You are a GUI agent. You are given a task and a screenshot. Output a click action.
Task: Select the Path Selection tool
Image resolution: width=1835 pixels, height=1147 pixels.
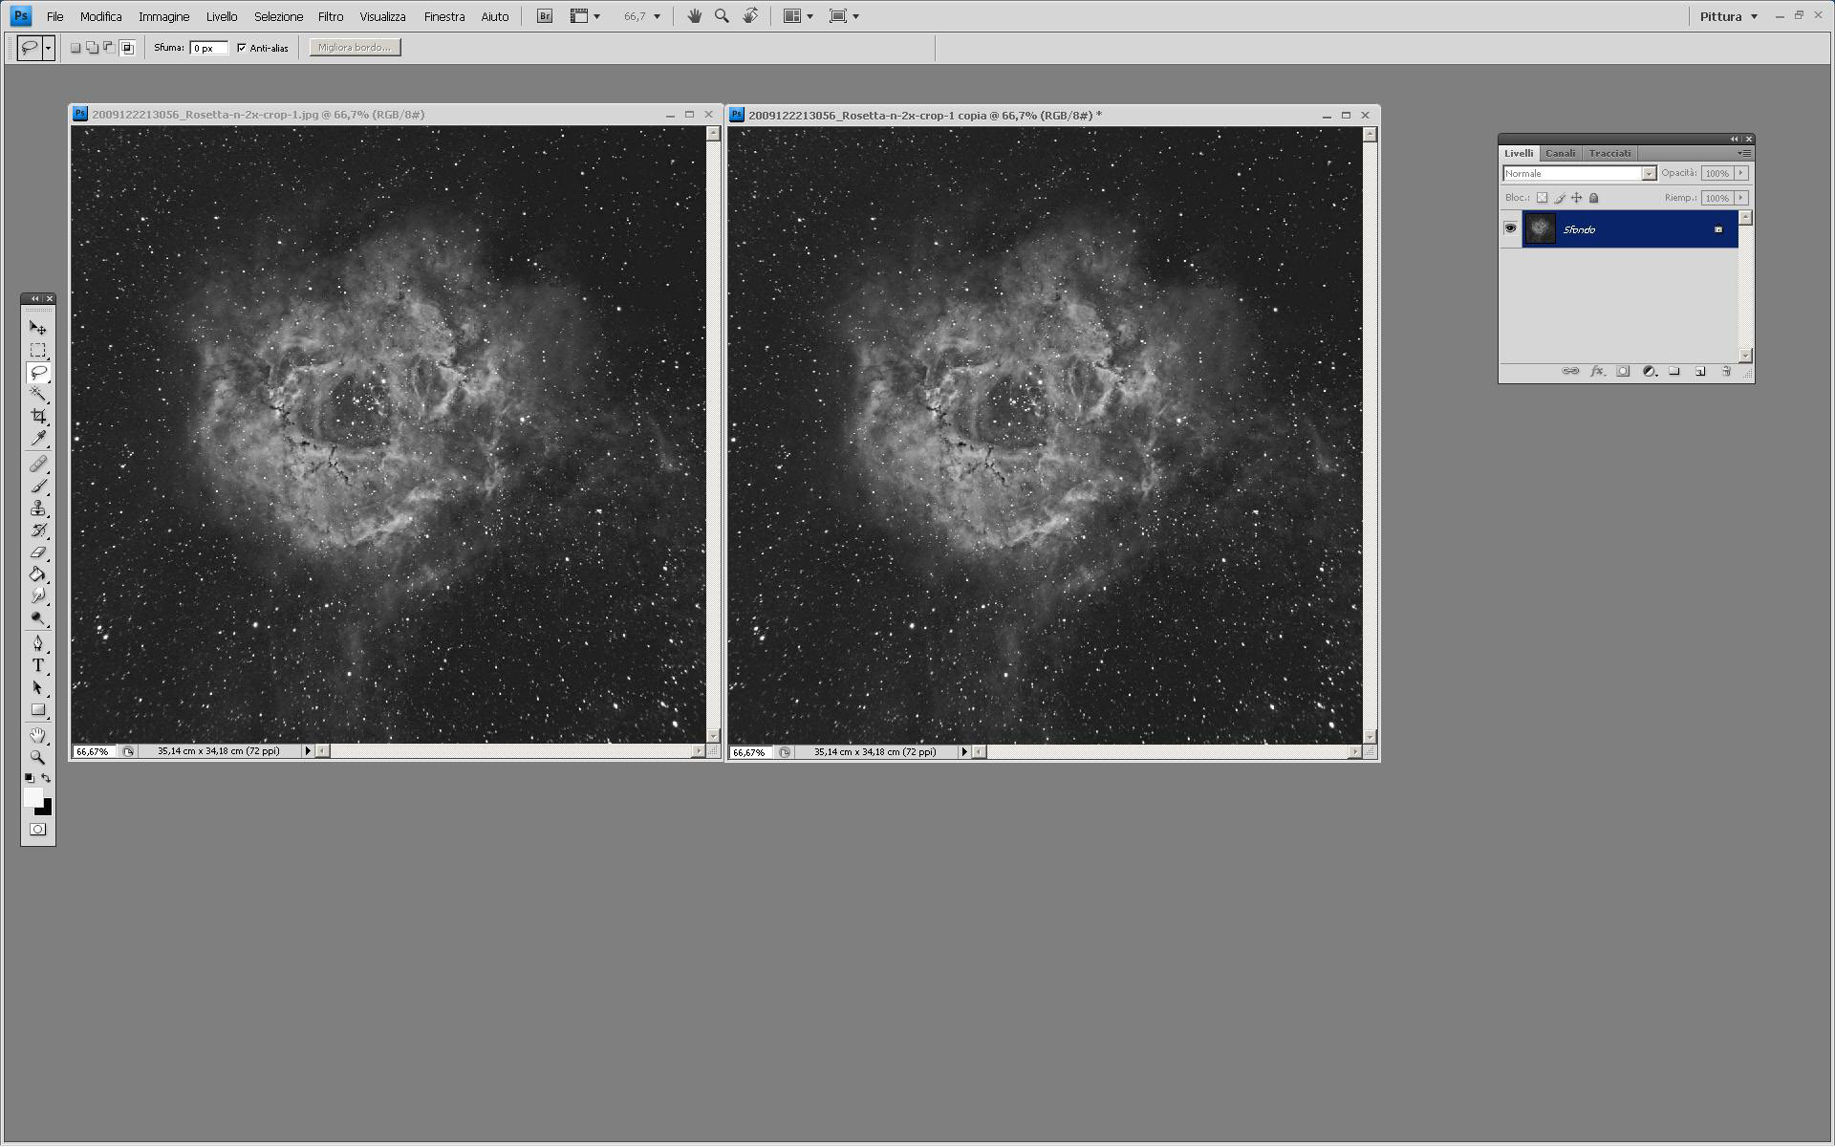coord(38,687)
